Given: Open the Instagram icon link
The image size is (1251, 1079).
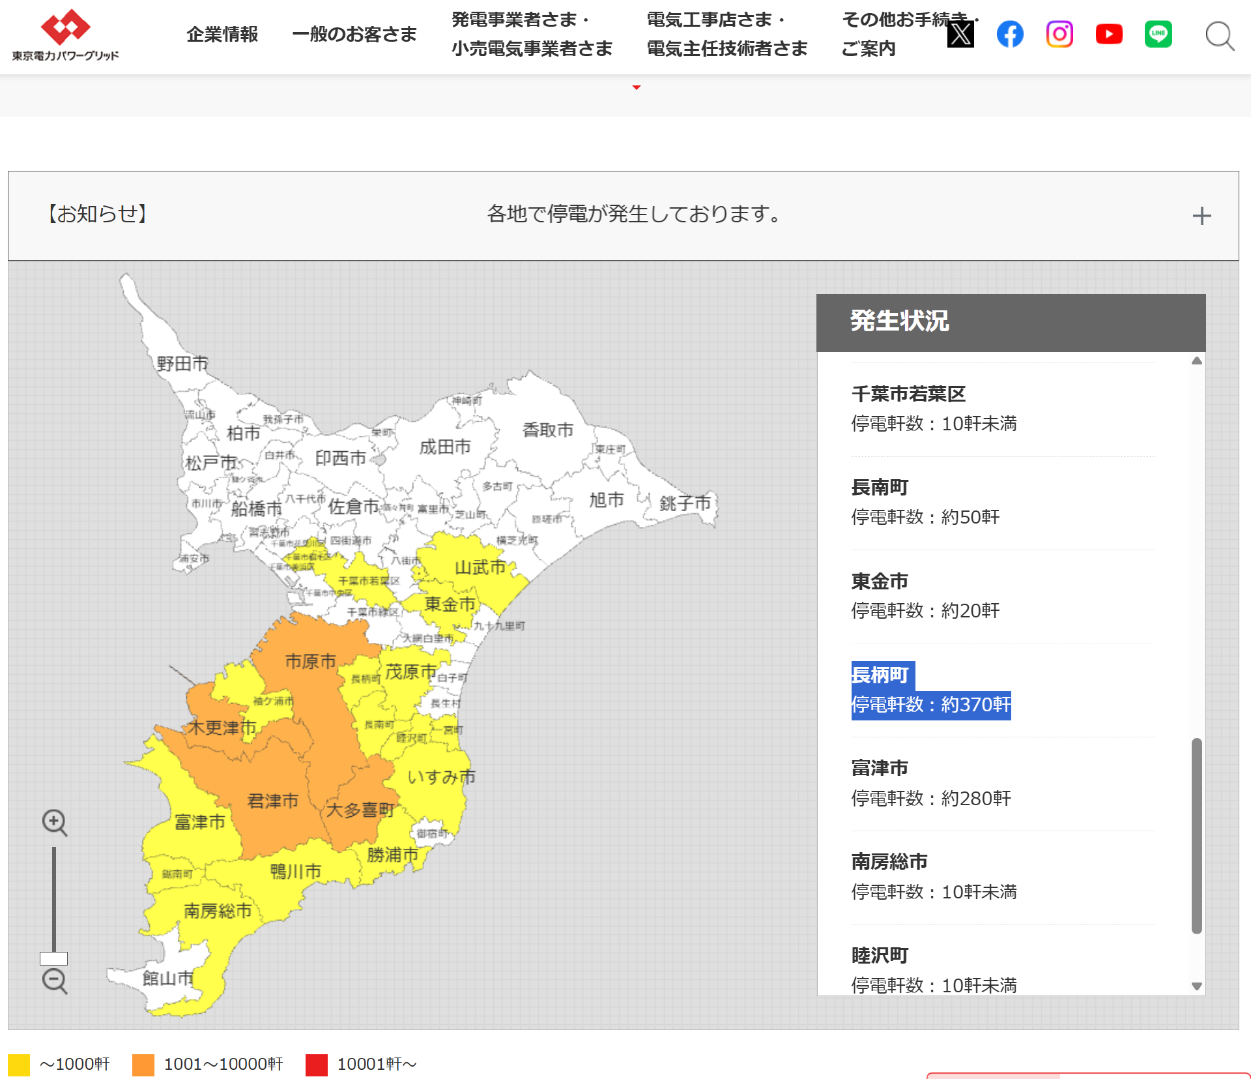Looking at the screenshot, I should pos(1059,34).
